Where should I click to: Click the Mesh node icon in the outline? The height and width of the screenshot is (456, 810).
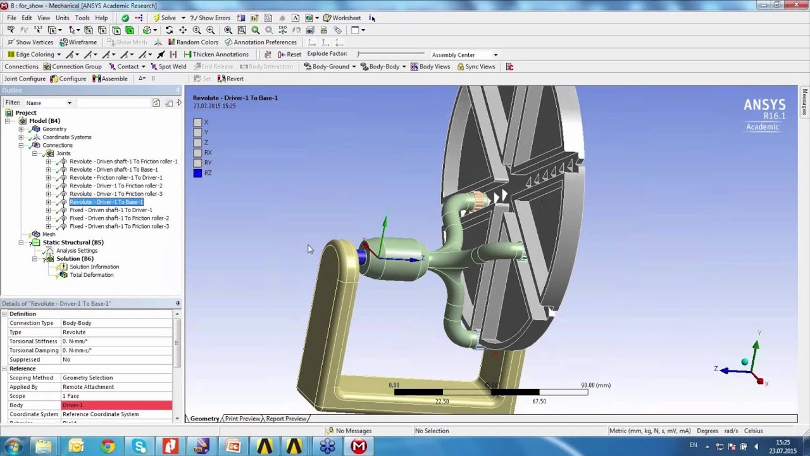click(36, 234)
